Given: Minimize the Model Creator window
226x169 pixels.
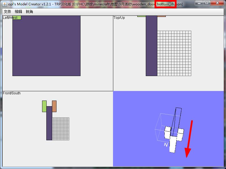Looking at the screenshot, I should pos(200,3).
